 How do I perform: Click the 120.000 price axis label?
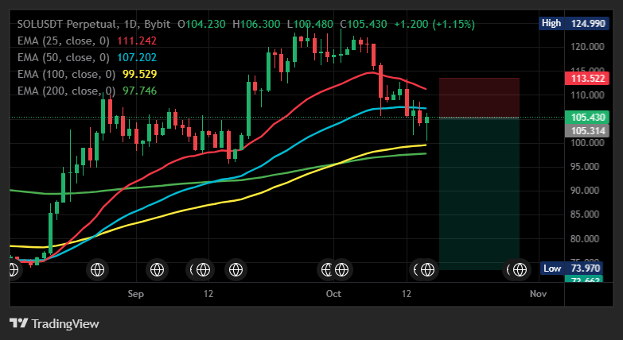[587, 47]
